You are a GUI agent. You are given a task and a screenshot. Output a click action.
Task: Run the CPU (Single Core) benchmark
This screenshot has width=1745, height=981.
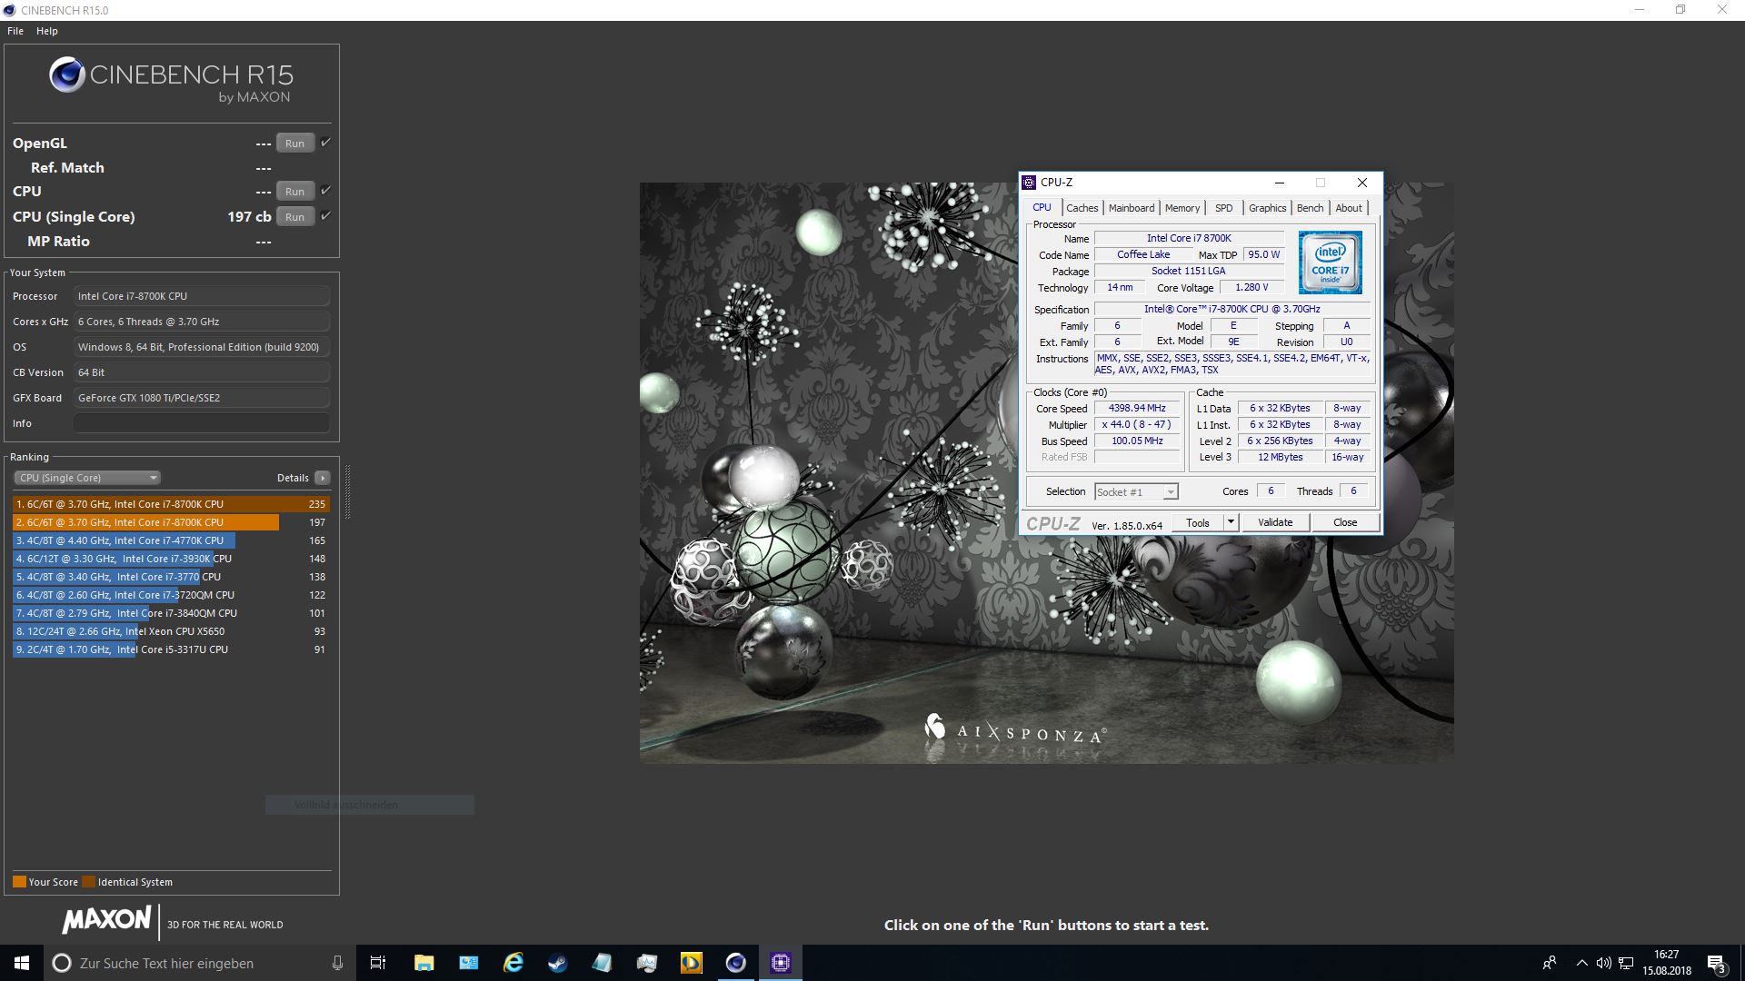pyautogui.click(x=294, y=216)
